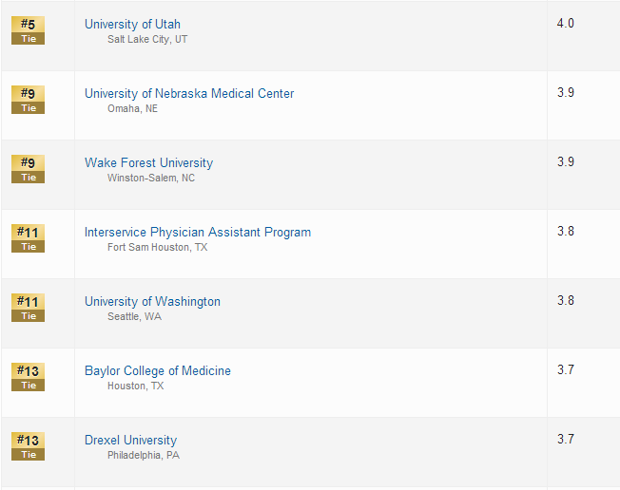
Task: Click the 4.0 score for University of Utah
Action: tap(566, 24)
